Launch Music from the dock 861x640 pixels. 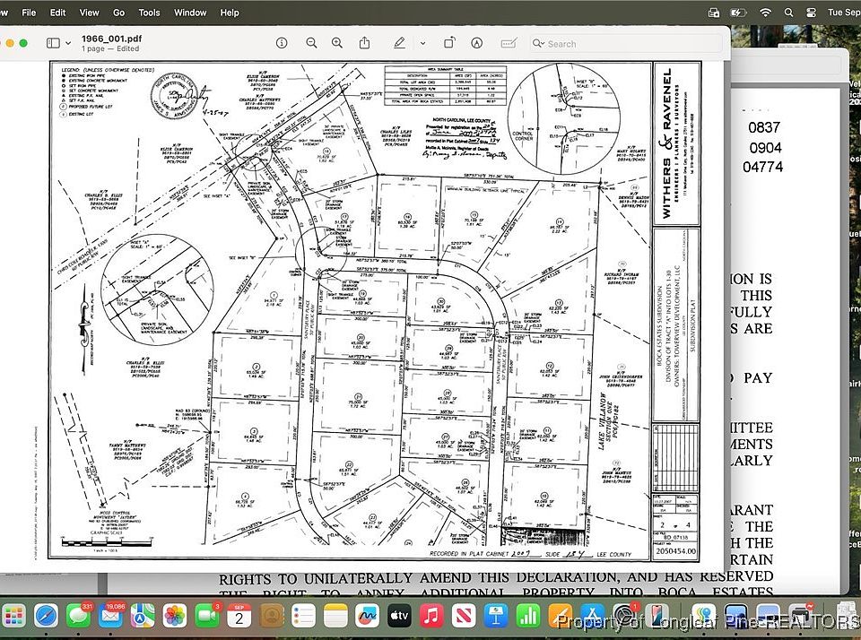431,616
